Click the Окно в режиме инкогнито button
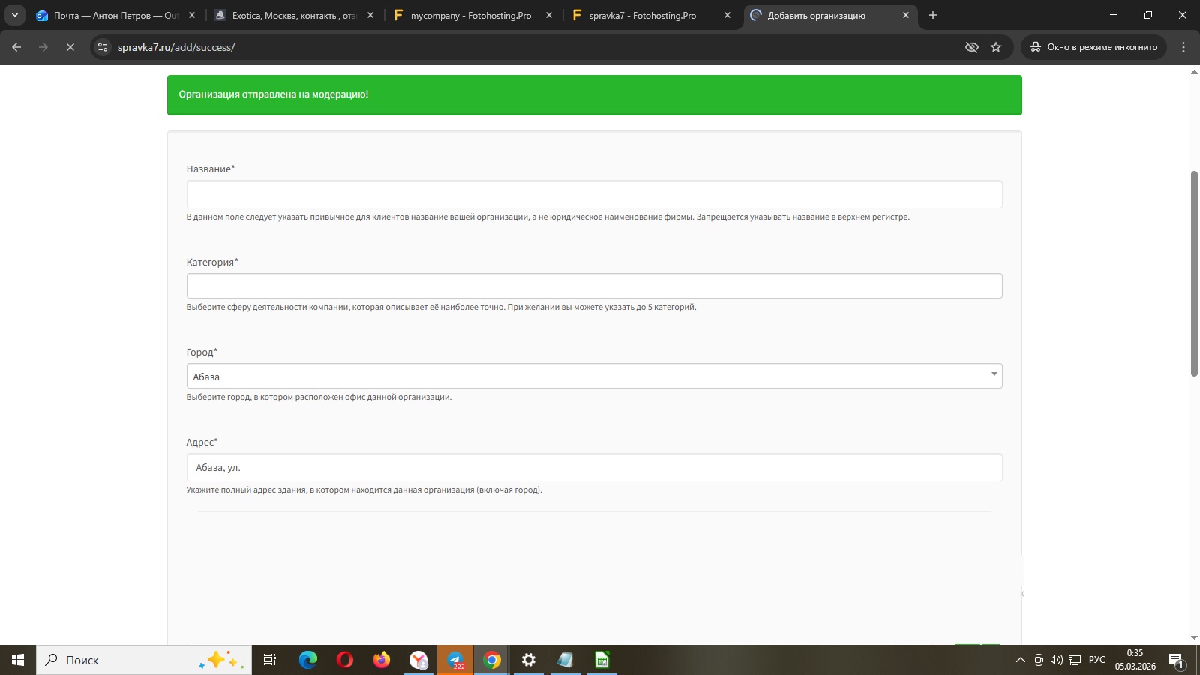Viewport: 1200px width, 675px height. point(1093,47)
